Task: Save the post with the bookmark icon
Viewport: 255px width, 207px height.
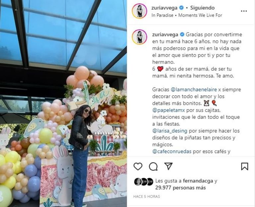Action: (245, 166)
